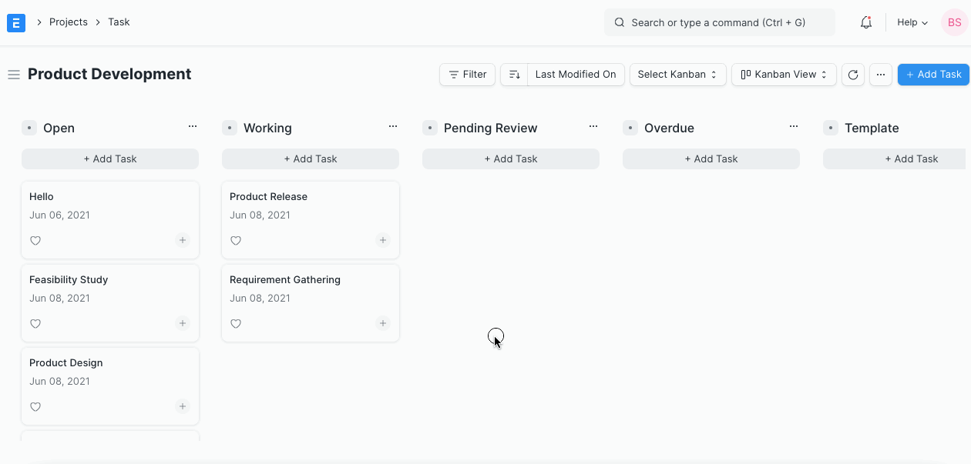
Task: Click Projects in the breadcrumb
Action: pyautogui.click(x=69, y=22)
